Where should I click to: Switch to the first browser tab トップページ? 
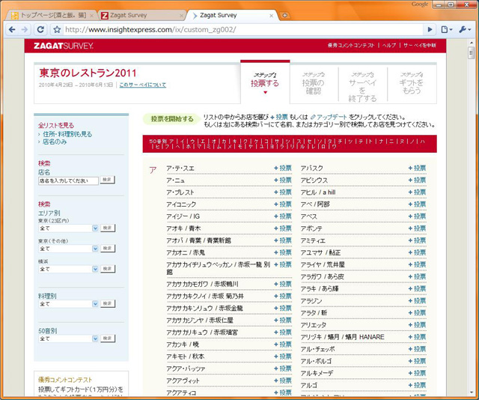coord(51,15)
